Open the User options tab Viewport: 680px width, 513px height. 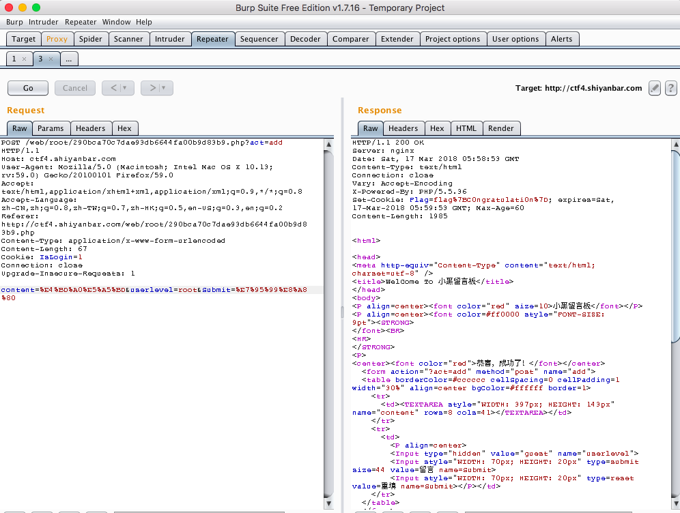515,39
